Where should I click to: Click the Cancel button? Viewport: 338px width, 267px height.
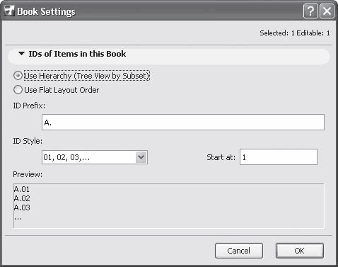[x=239, y=251]
